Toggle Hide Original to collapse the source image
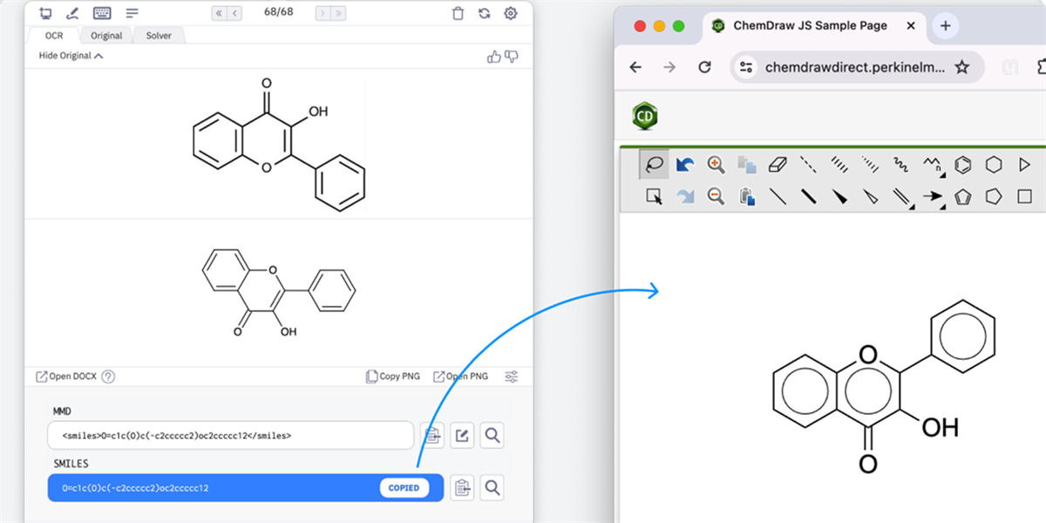The height and width of the screenshot is (523, 1046). coord(64,56)
